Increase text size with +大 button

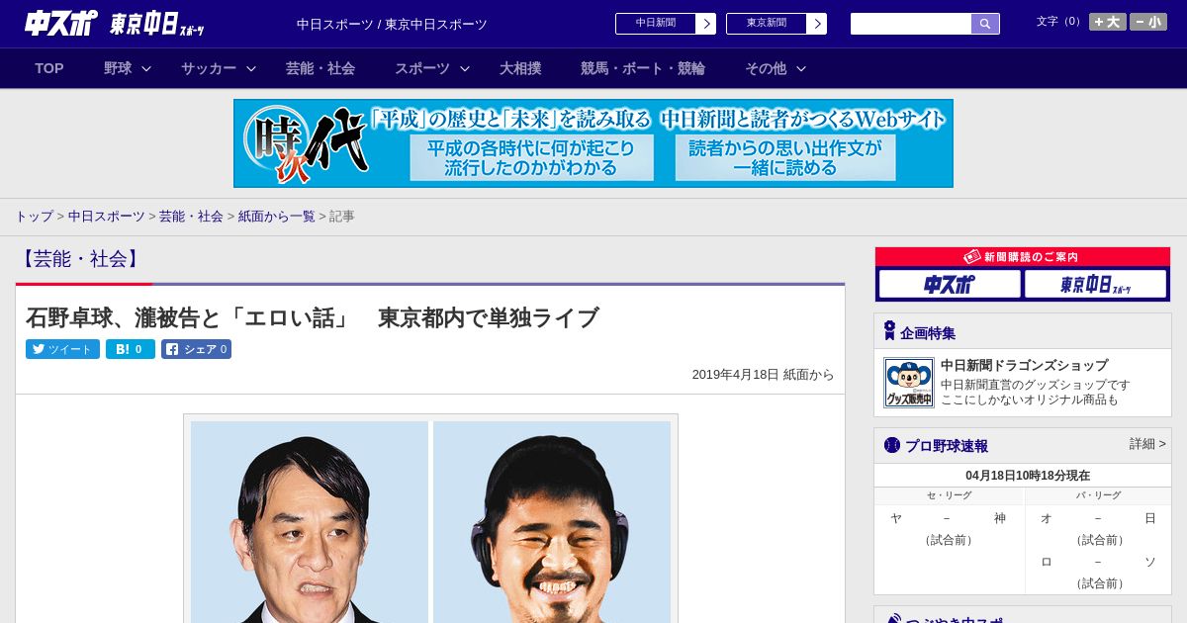[x=1108, y=22]
